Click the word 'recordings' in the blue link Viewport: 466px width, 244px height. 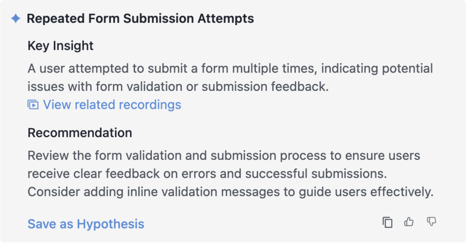(150, 105)
